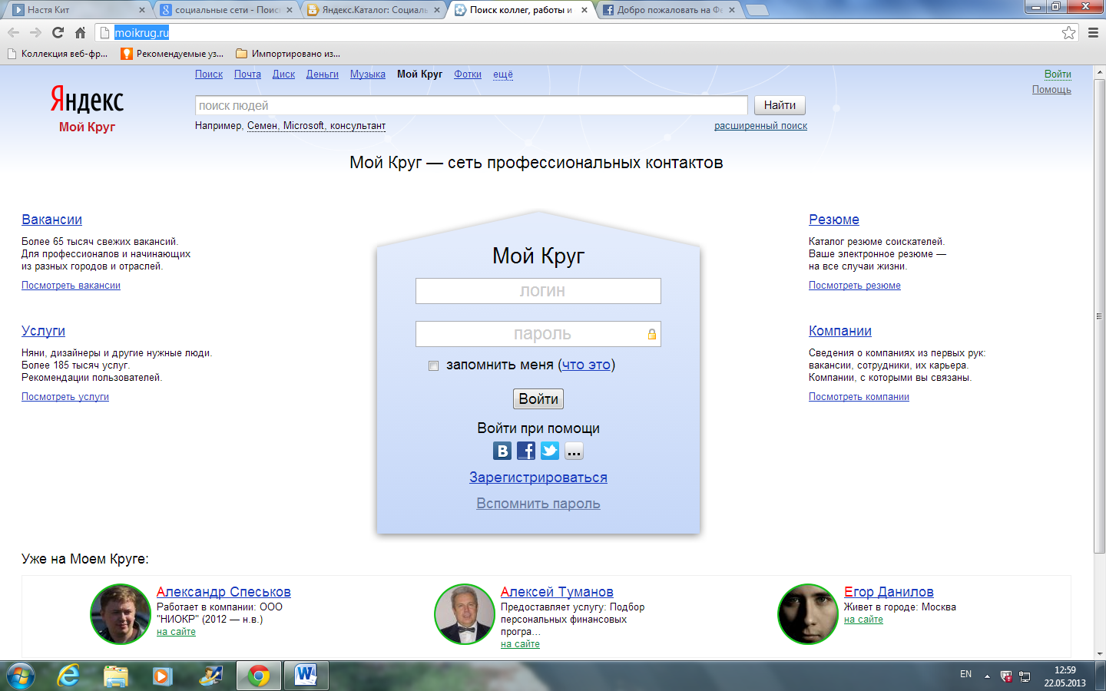Open Александр Спеськов profile photo

point(121,613)
